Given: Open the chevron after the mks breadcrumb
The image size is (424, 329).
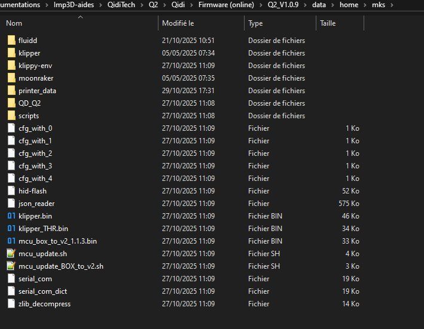Looking at the screenshot, I should [392, 5].
